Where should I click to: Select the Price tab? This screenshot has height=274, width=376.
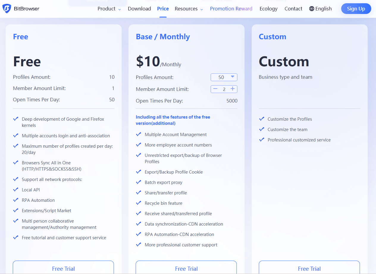[x=163, y=9]
